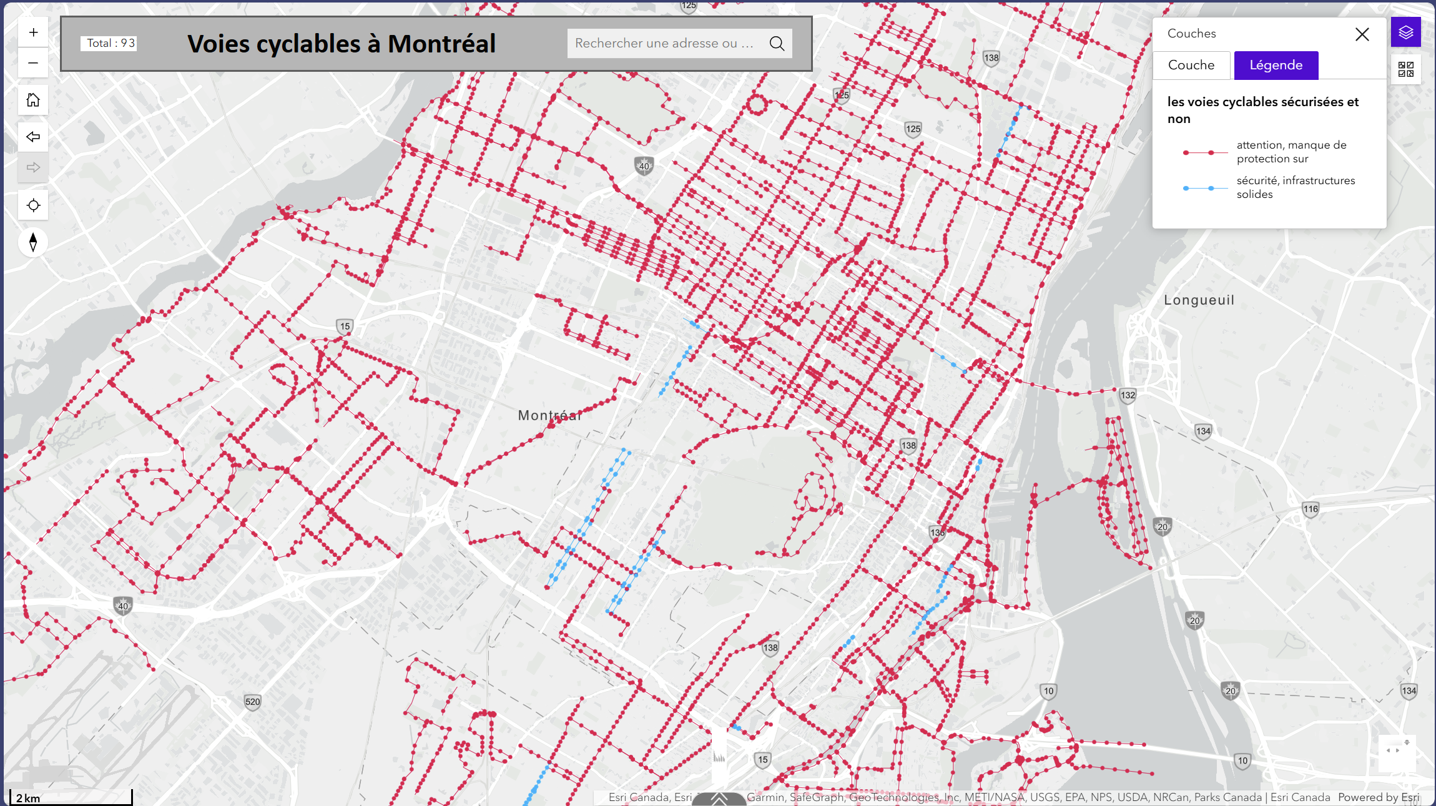The width and height of the screenshot is (1436, 806).
Task: Click the disabled forward extent arrow
Action: coord(32,168)
